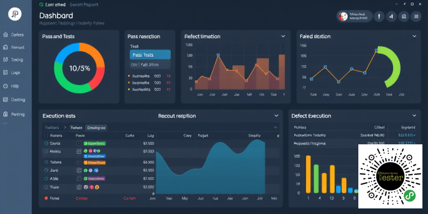
Task: Open the Defers sidebar icon
Action: (x=5, y=35)
